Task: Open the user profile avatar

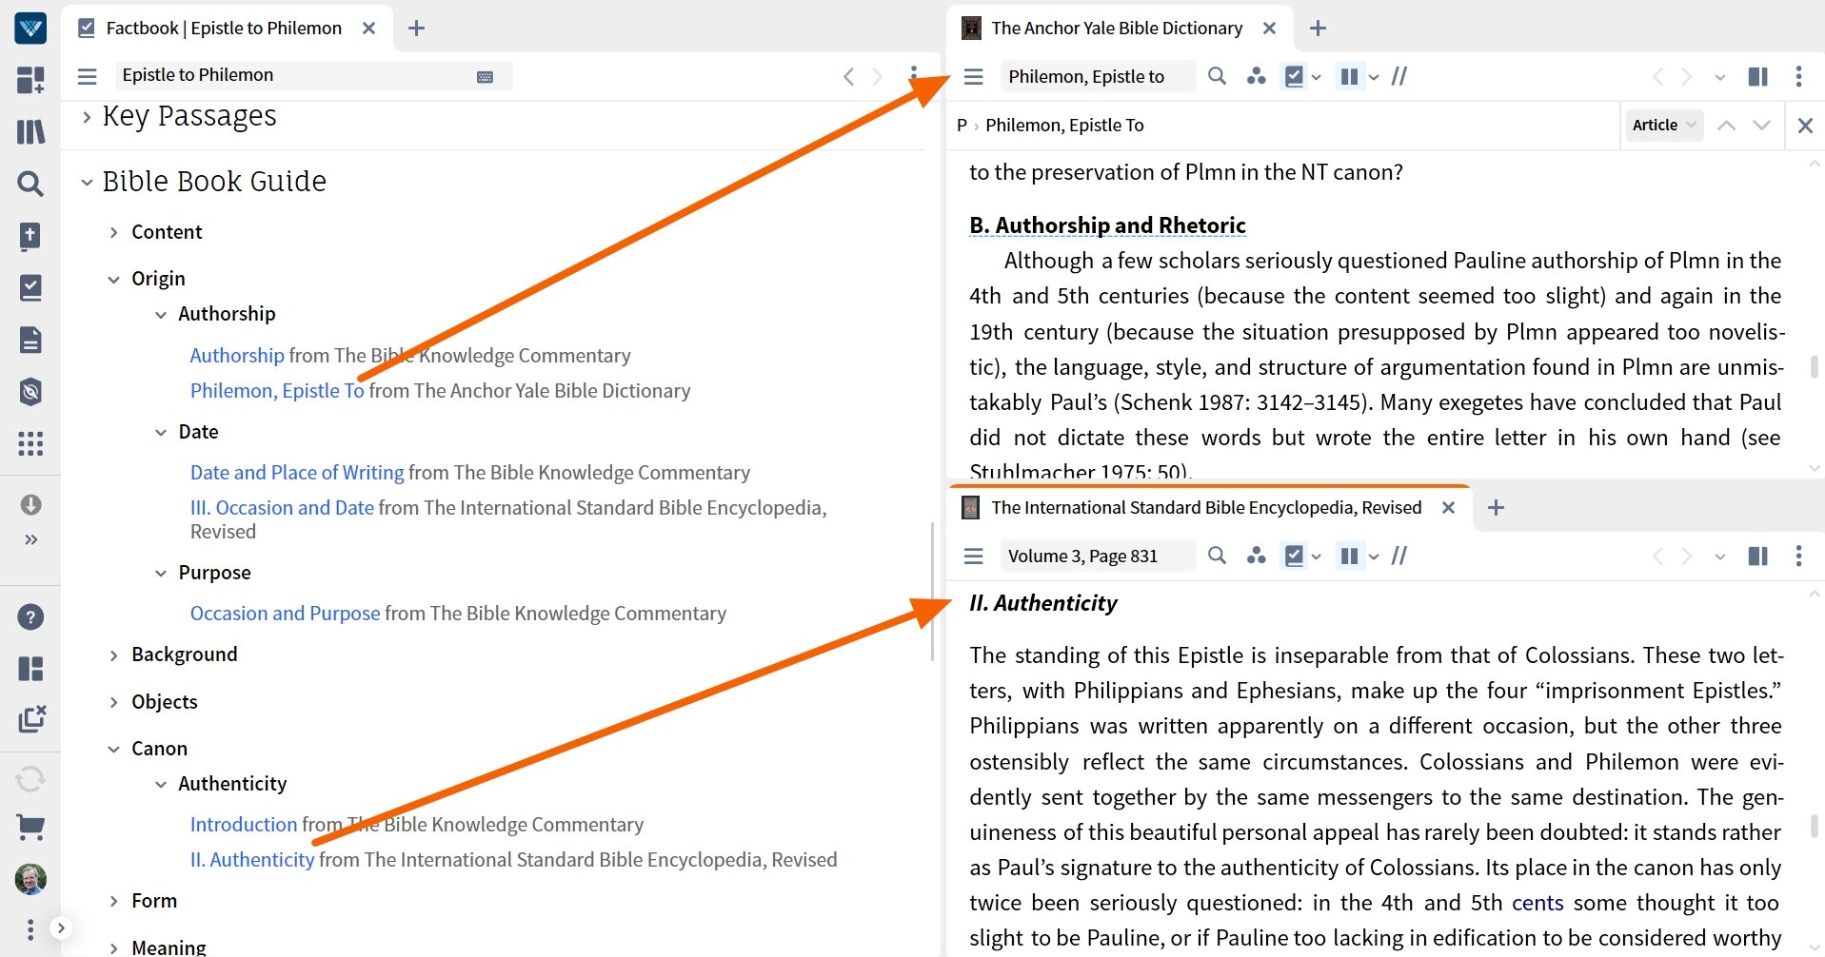Action: [x=30, y=879]
